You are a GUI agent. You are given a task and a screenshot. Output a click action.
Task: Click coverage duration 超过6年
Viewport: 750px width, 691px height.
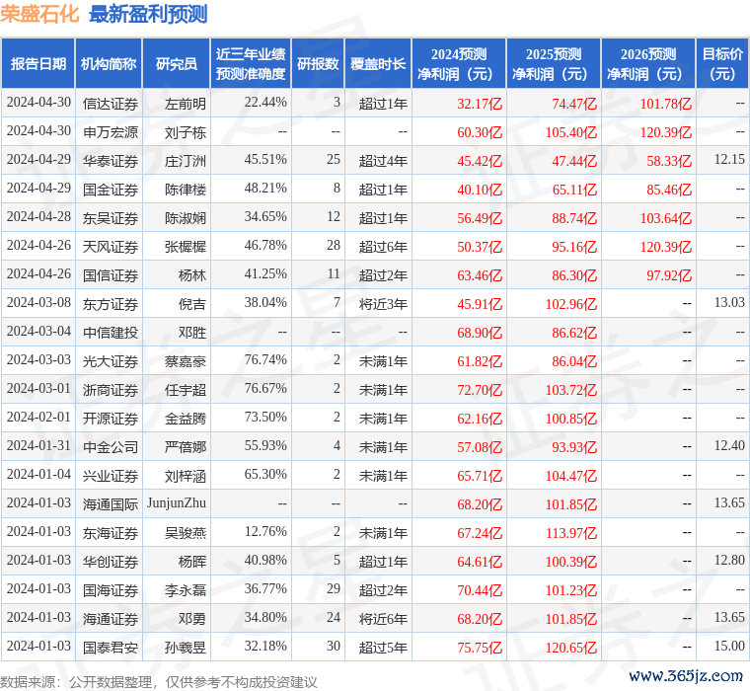click(x=383, y=247)
